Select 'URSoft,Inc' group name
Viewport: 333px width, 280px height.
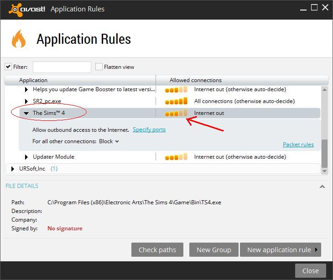click(x=32, y=169)
